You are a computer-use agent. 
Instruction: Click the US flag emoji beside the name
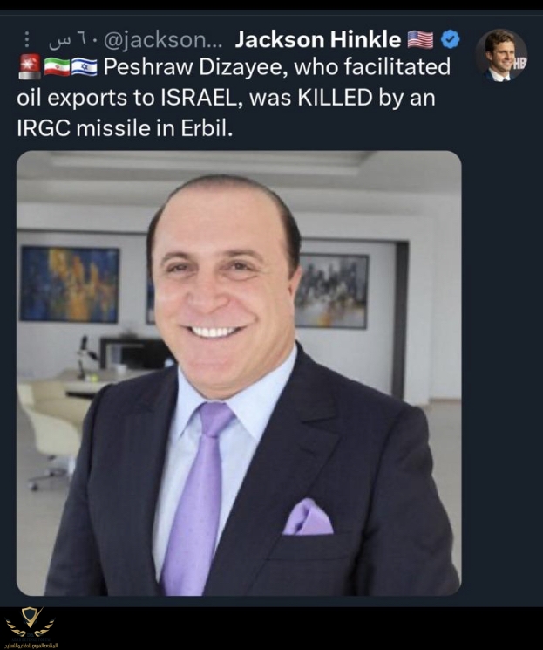click(x=420, y=39)
